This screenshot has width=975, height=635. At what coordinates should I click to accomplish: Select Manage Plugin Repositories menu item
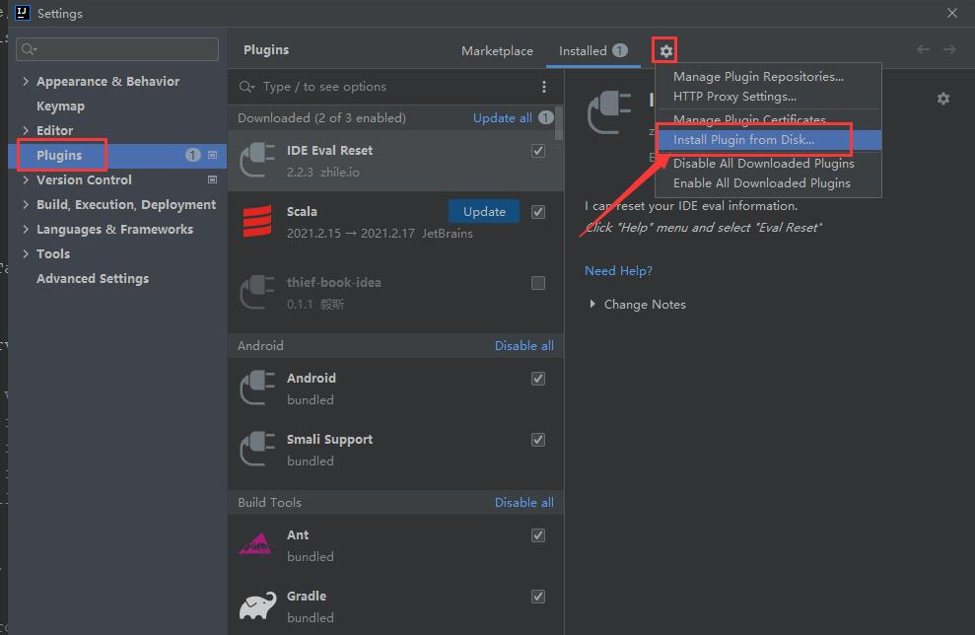click(768, 77)
